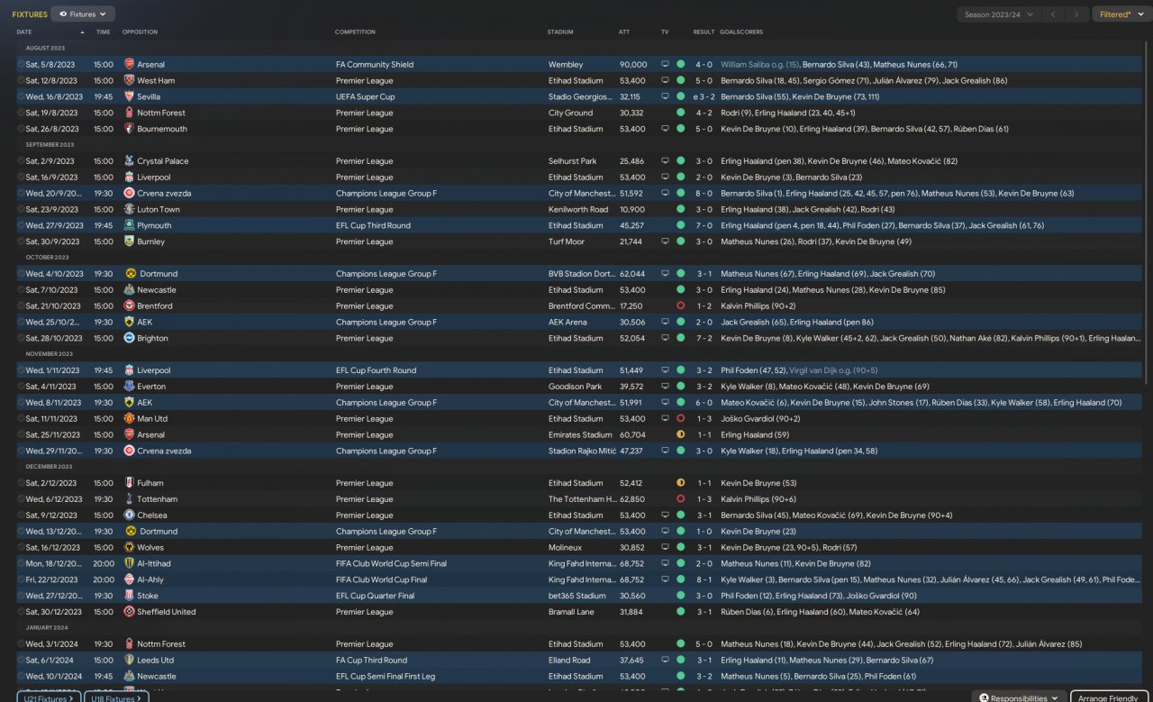Open the 8 - 0 result against Crvena zvezda
This screenshot has height=702, width=1153.
click(x=704, y=194)
